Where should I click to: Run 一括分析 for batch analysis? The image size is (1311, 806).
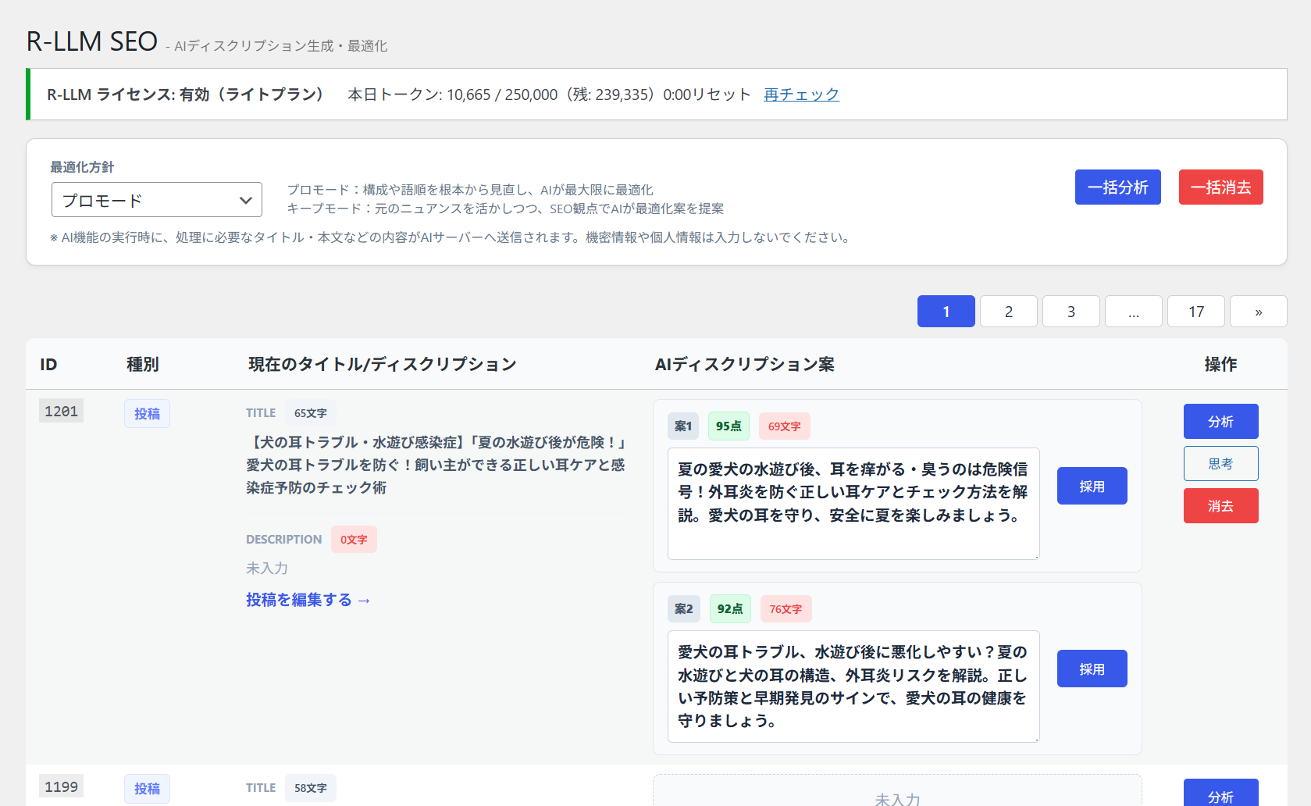pos(1117,187)
